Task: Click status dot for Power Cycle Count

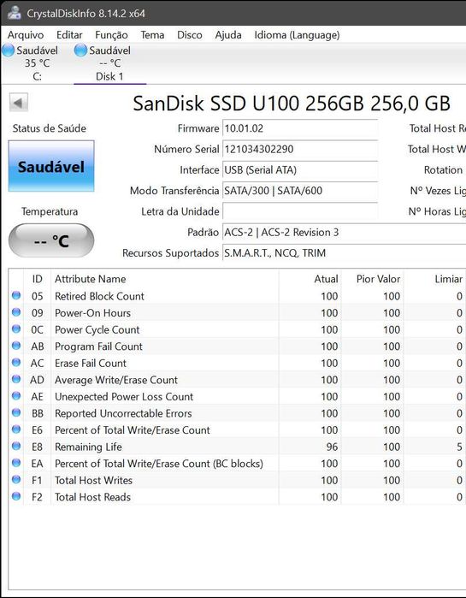Action: pyautogui.click(x=16, y=329)
